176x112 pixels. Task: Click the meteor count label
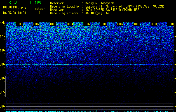[40, 9]
